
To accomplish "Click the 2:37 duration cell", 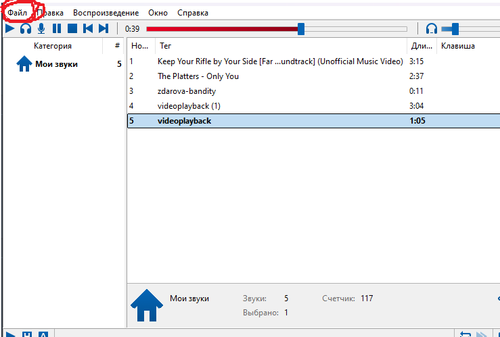I will [417, 76].
